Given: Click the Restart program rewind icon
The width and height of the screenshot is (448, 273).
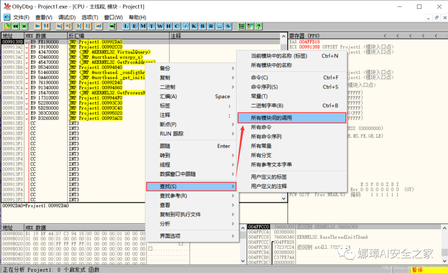Looking at the screenshot, I should click(16, 26).
